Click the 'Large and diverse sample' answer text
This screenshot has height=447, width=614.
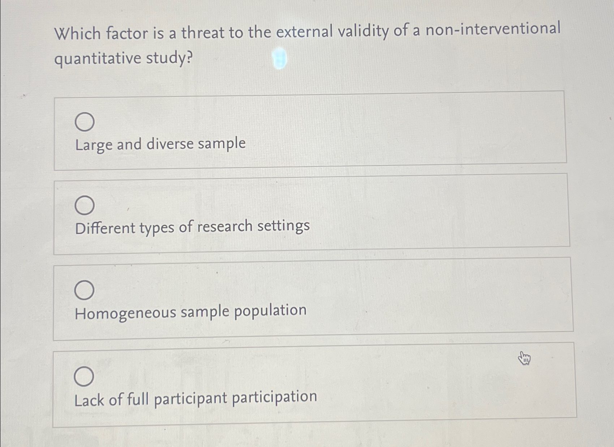[x=160, y=144]
